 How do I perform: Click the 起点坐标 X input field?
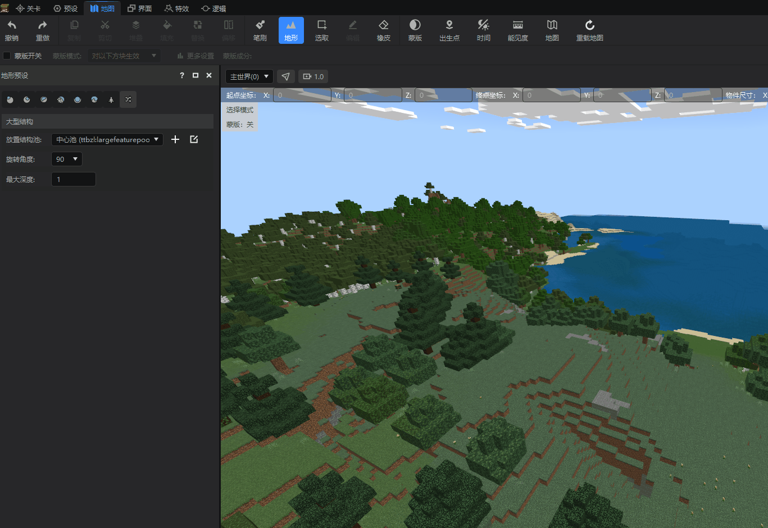pos(302,95)
